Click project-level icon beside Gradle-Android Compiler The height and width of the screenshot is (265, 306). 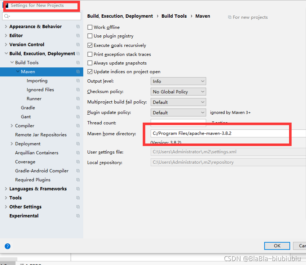(x=78, y=171)
